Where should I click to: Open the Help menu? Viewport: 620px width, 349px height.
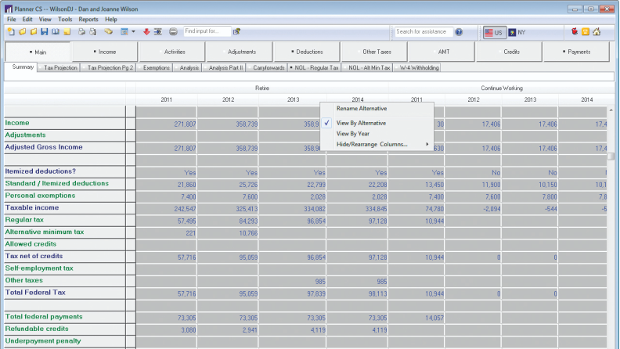[x=111, y=19]
